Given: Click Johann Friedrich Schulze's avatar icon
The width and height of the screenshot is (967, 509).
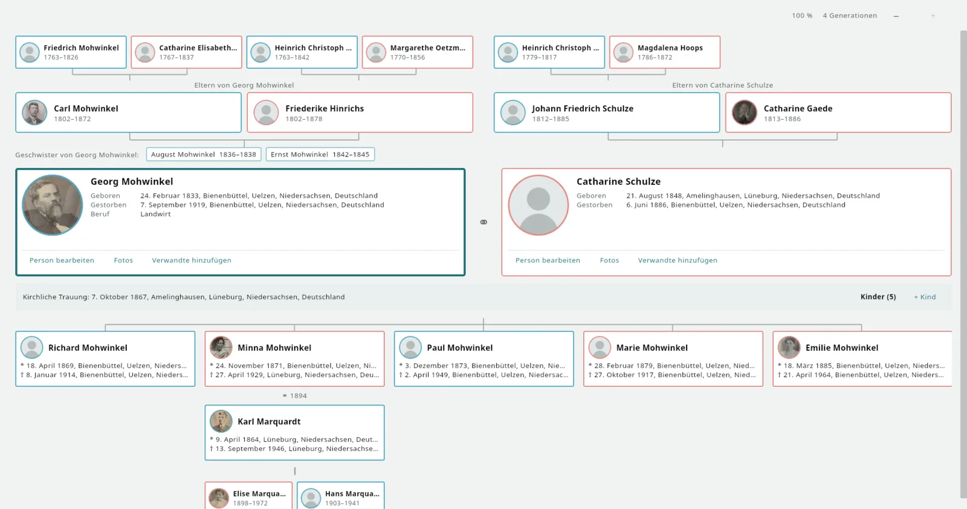Looking at the screenshot, I should click(x=513, y=112).
